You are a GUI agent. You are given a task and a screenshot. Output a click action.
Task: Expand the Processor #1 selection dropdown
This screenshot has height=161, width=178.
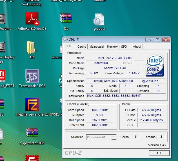[x=114, y=137]
